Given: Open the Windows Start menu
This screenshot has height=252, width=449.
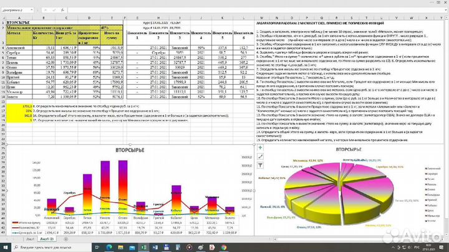Looking at the screenshot, I should 6,247.
